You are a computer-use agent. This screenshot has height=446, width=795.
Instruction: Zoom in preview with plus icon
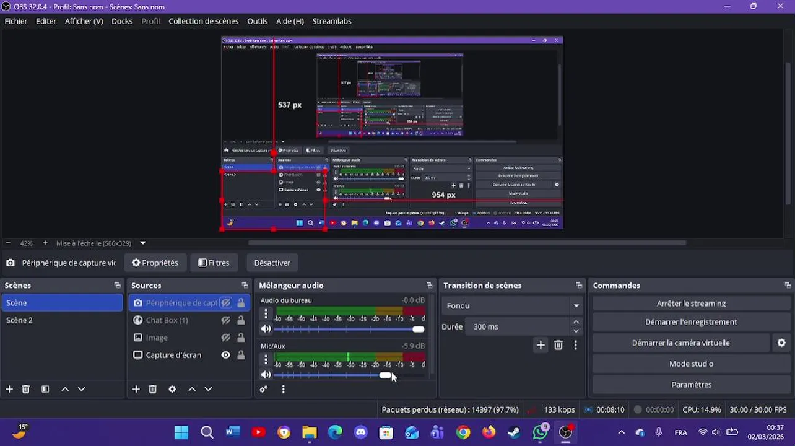45,243
